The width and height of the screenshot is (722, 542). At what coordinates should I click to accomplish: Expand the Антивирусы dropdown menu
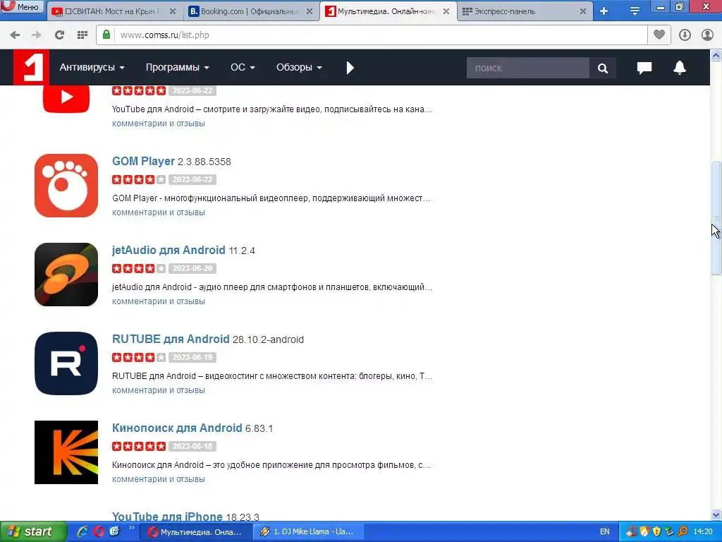[x=92, y=67]
